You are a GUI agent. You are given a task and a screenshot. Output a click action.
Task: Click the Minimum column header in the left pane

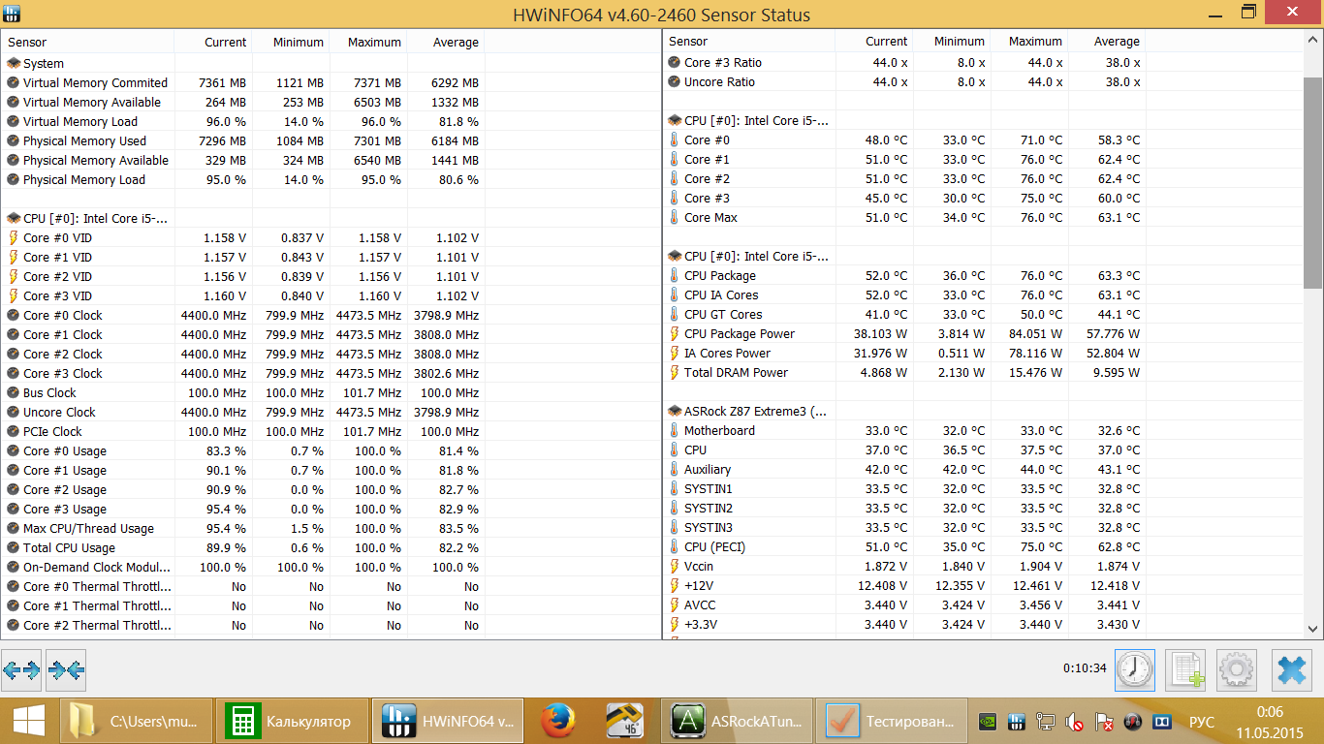coord(291,42)
